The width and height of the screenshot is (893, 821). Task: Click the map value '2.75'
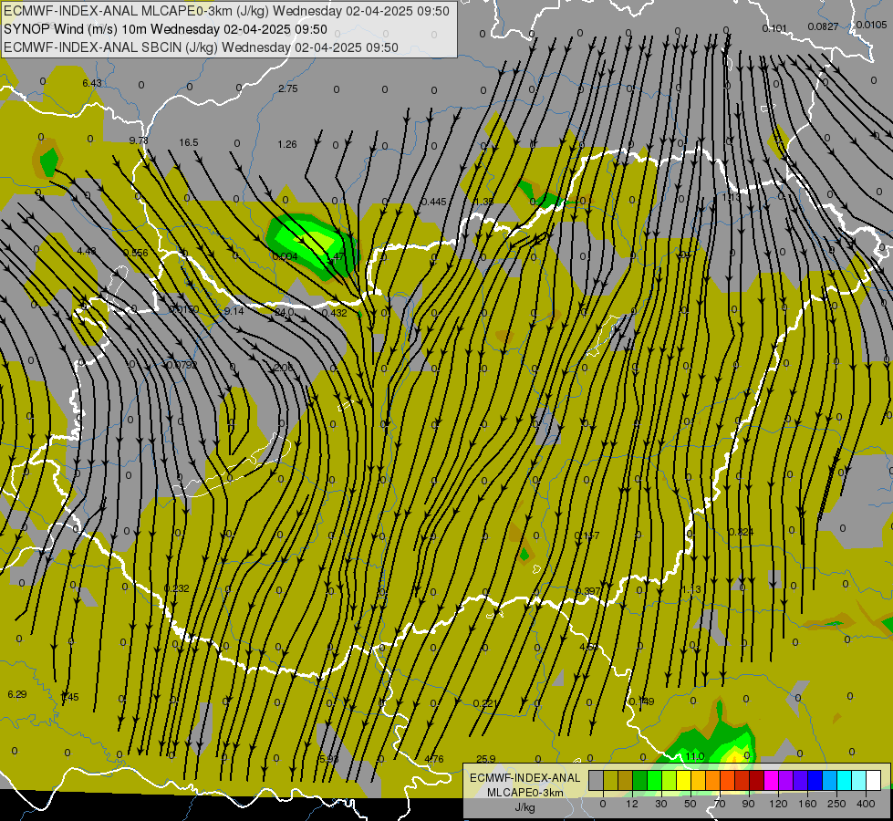point(288,88)
